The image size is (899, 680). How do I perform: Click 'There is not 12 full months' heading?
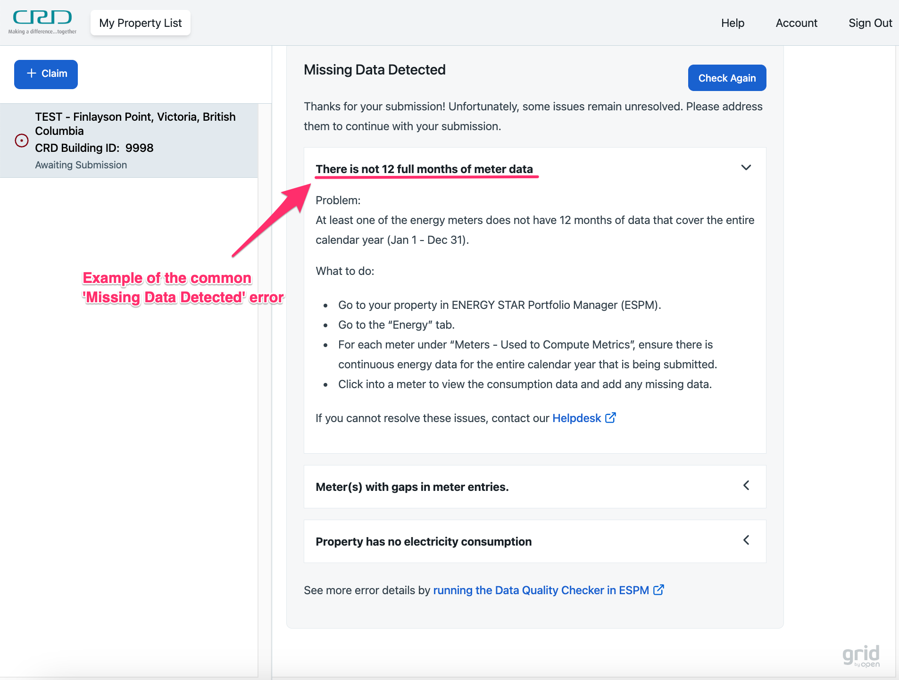pos(424,169)
